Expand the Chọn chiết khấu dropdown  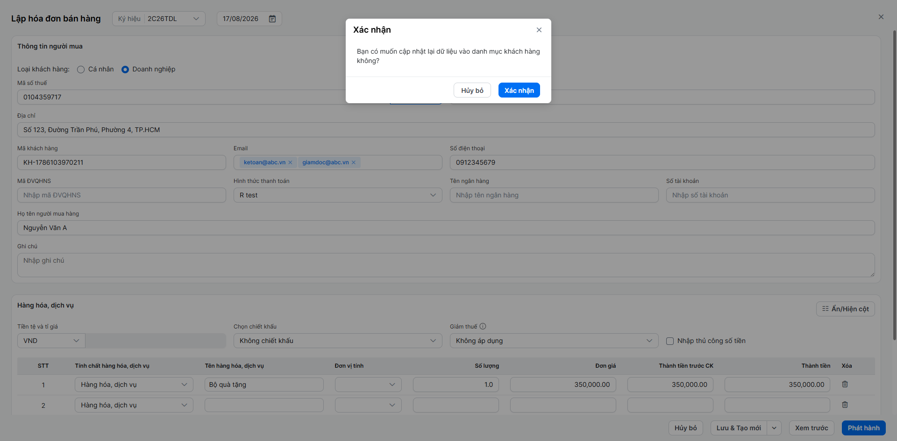coord(338,341)
